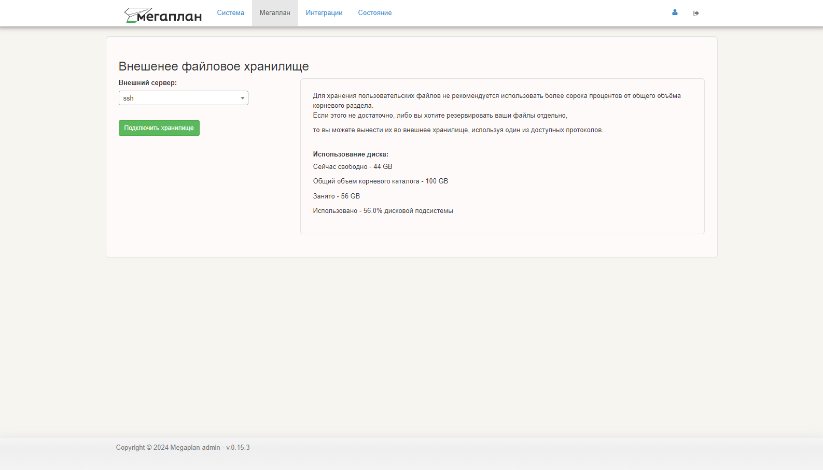The image size is (823, 470).
Task: Expand the Внешний сервер ssh dropdown
Action: click(x=184, y=98)
